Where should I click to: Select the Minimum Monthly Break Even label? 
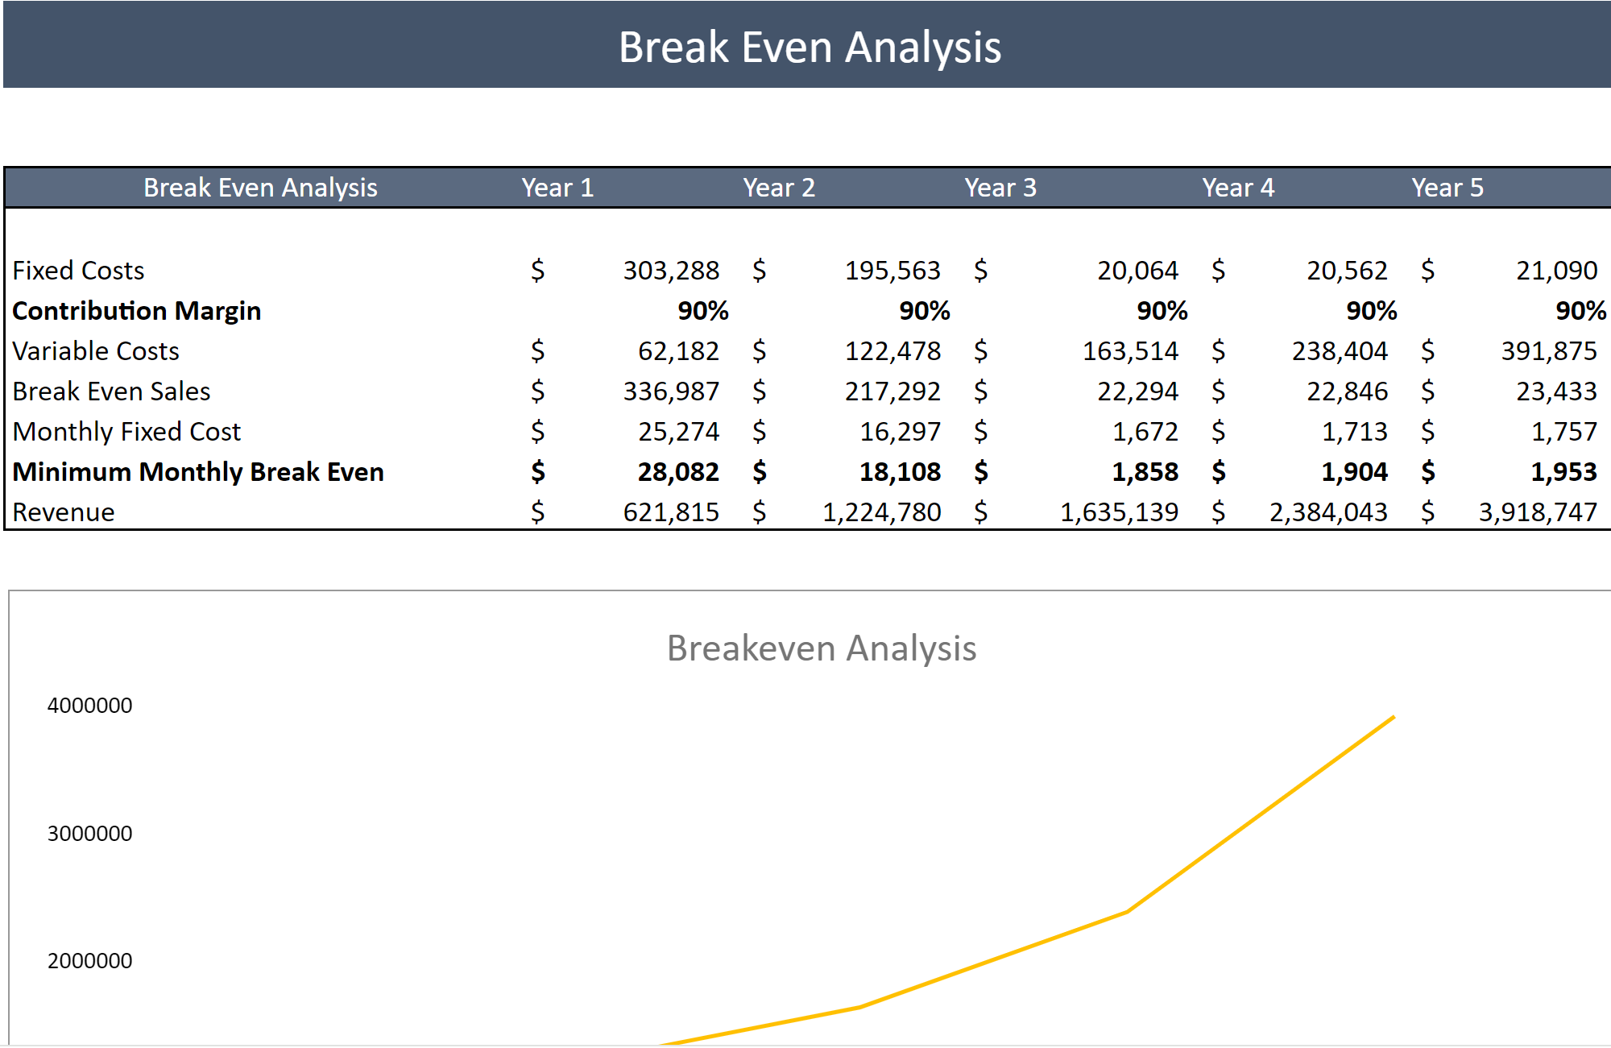[x=198, y=471]
